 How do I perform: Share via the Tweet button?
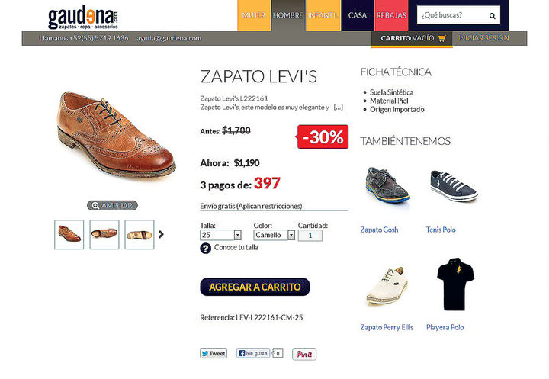click(x=213, y=353)
